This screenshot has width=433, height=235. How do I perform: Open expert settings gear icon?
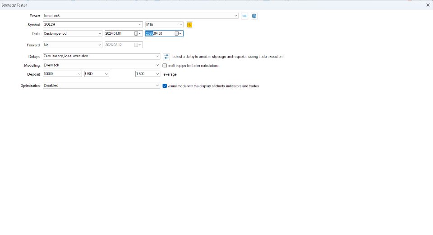(x=254, y=16)
